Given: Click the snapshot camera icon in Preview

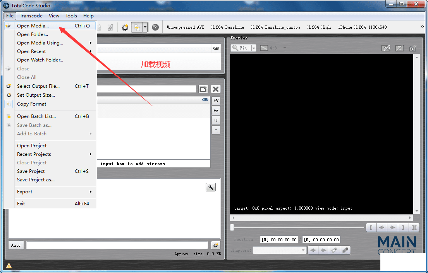Looking at the screenshot, I should (x=413, y=48).
